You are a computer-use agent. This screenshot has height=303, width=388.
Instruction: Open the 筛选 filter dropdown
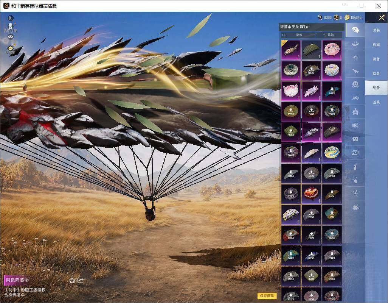tap(329, 35)
